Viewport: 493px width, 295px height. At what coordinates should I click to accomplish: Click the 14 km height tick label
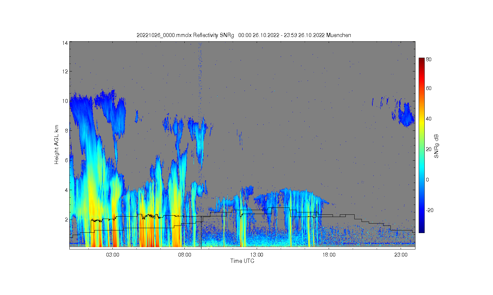click(x=65, y=43)
